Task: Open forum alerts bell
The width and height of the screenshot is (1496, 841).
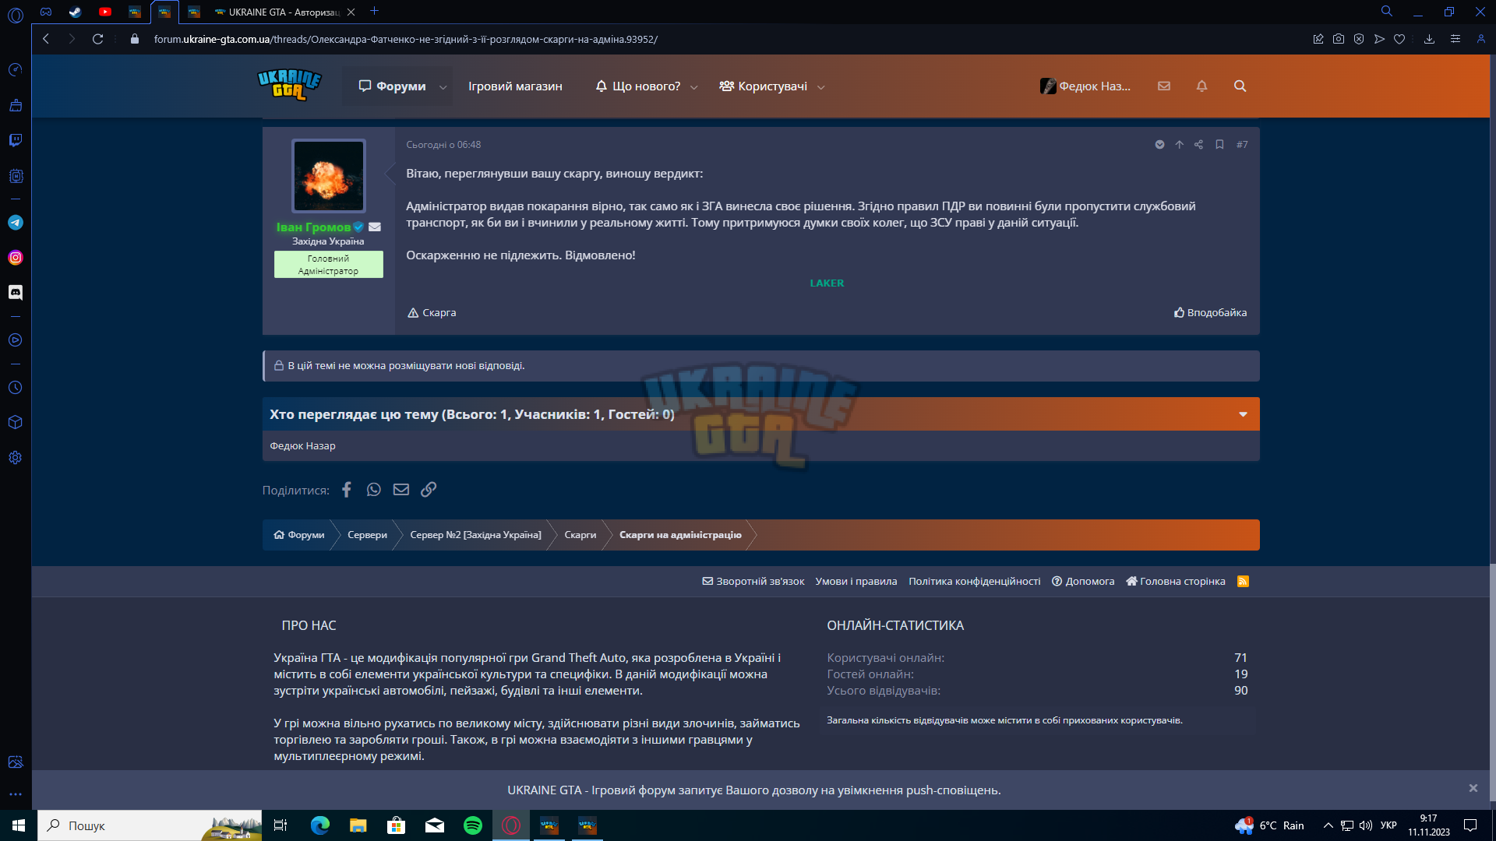Action: click(x=1201, y=86)
